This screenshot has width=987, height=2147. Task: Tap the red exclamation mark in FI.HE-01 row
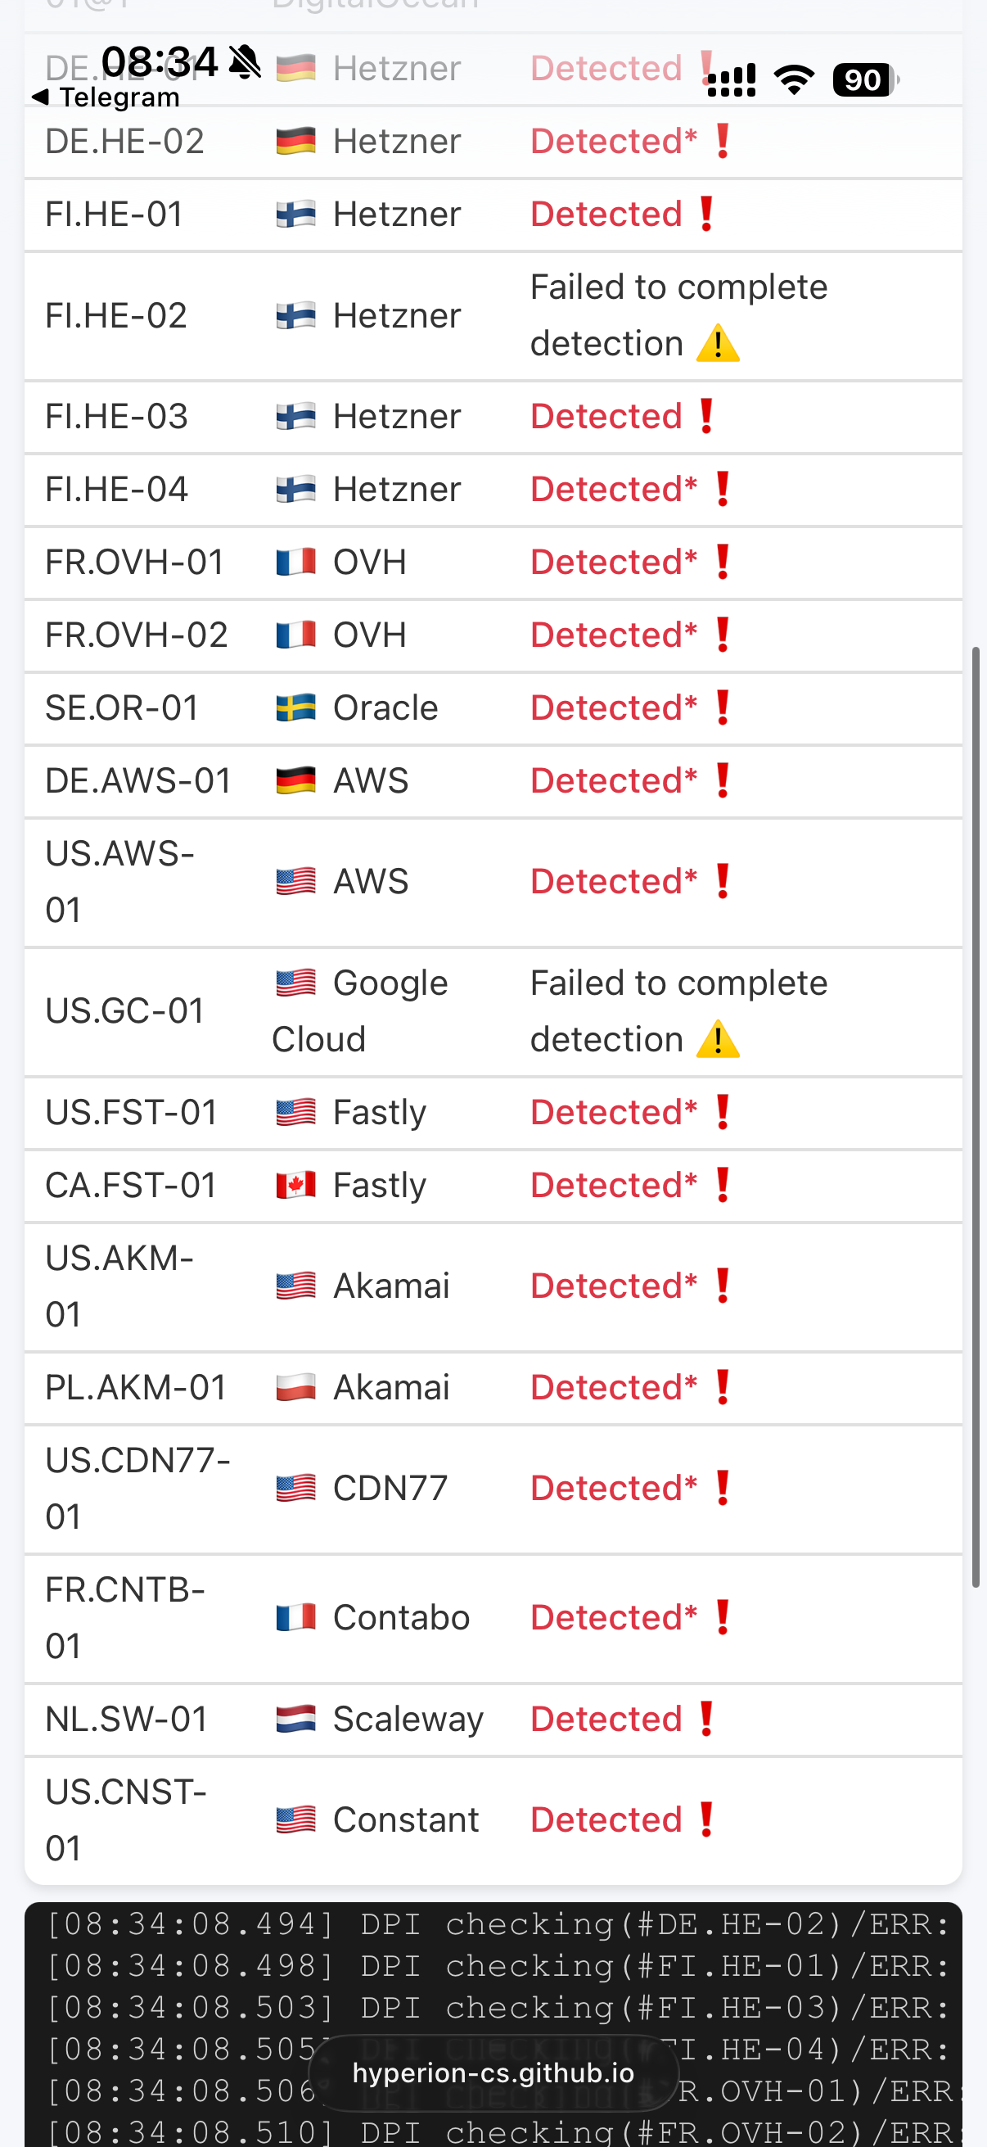pos(706,215)
